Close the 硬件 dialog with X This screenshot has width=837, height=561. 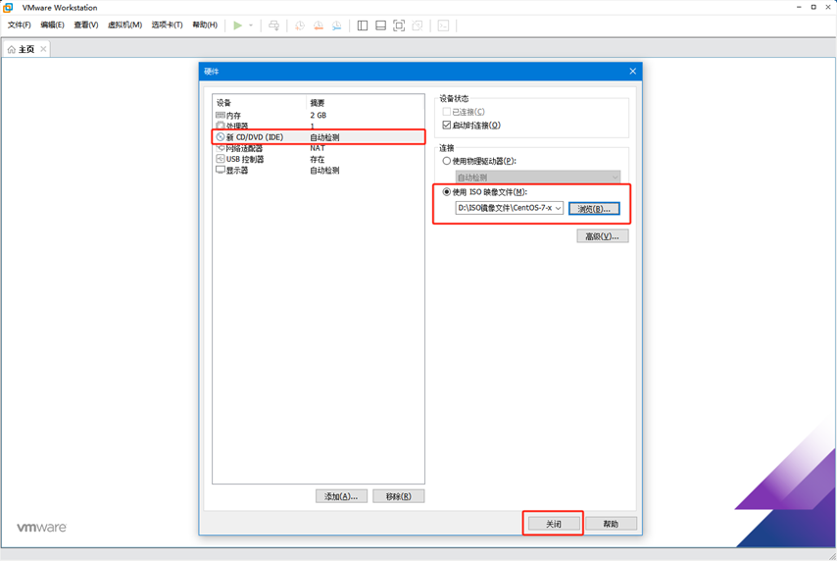(x=632, y=71)
